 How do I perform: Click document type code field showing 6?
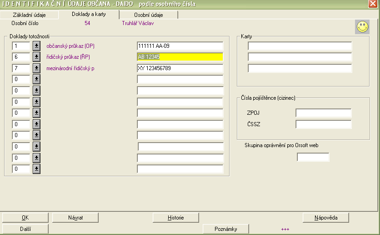pyautogui.click(x=21, y=57)
